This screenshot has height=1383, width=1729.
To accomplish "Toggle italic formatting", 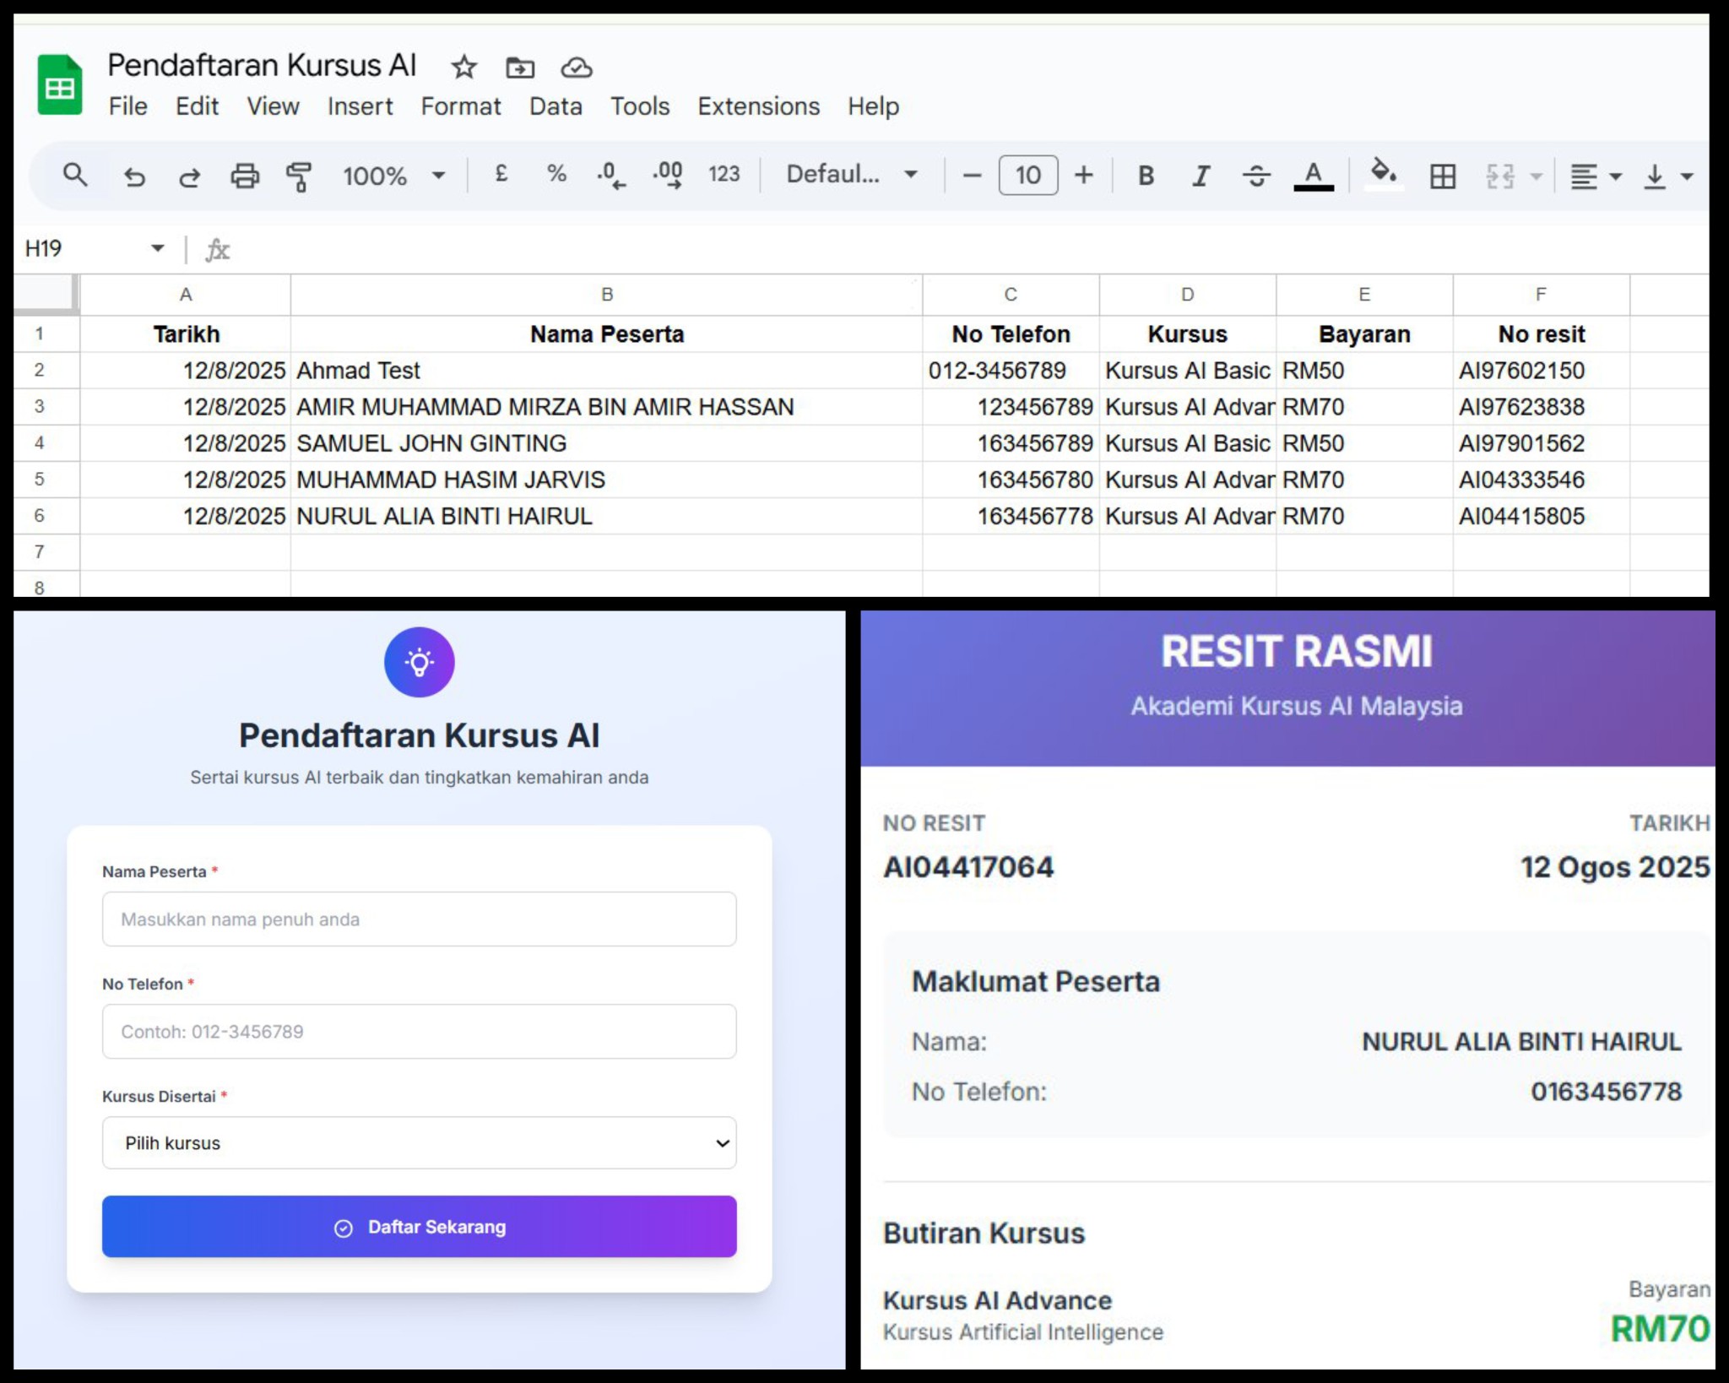I will 1201,176.
